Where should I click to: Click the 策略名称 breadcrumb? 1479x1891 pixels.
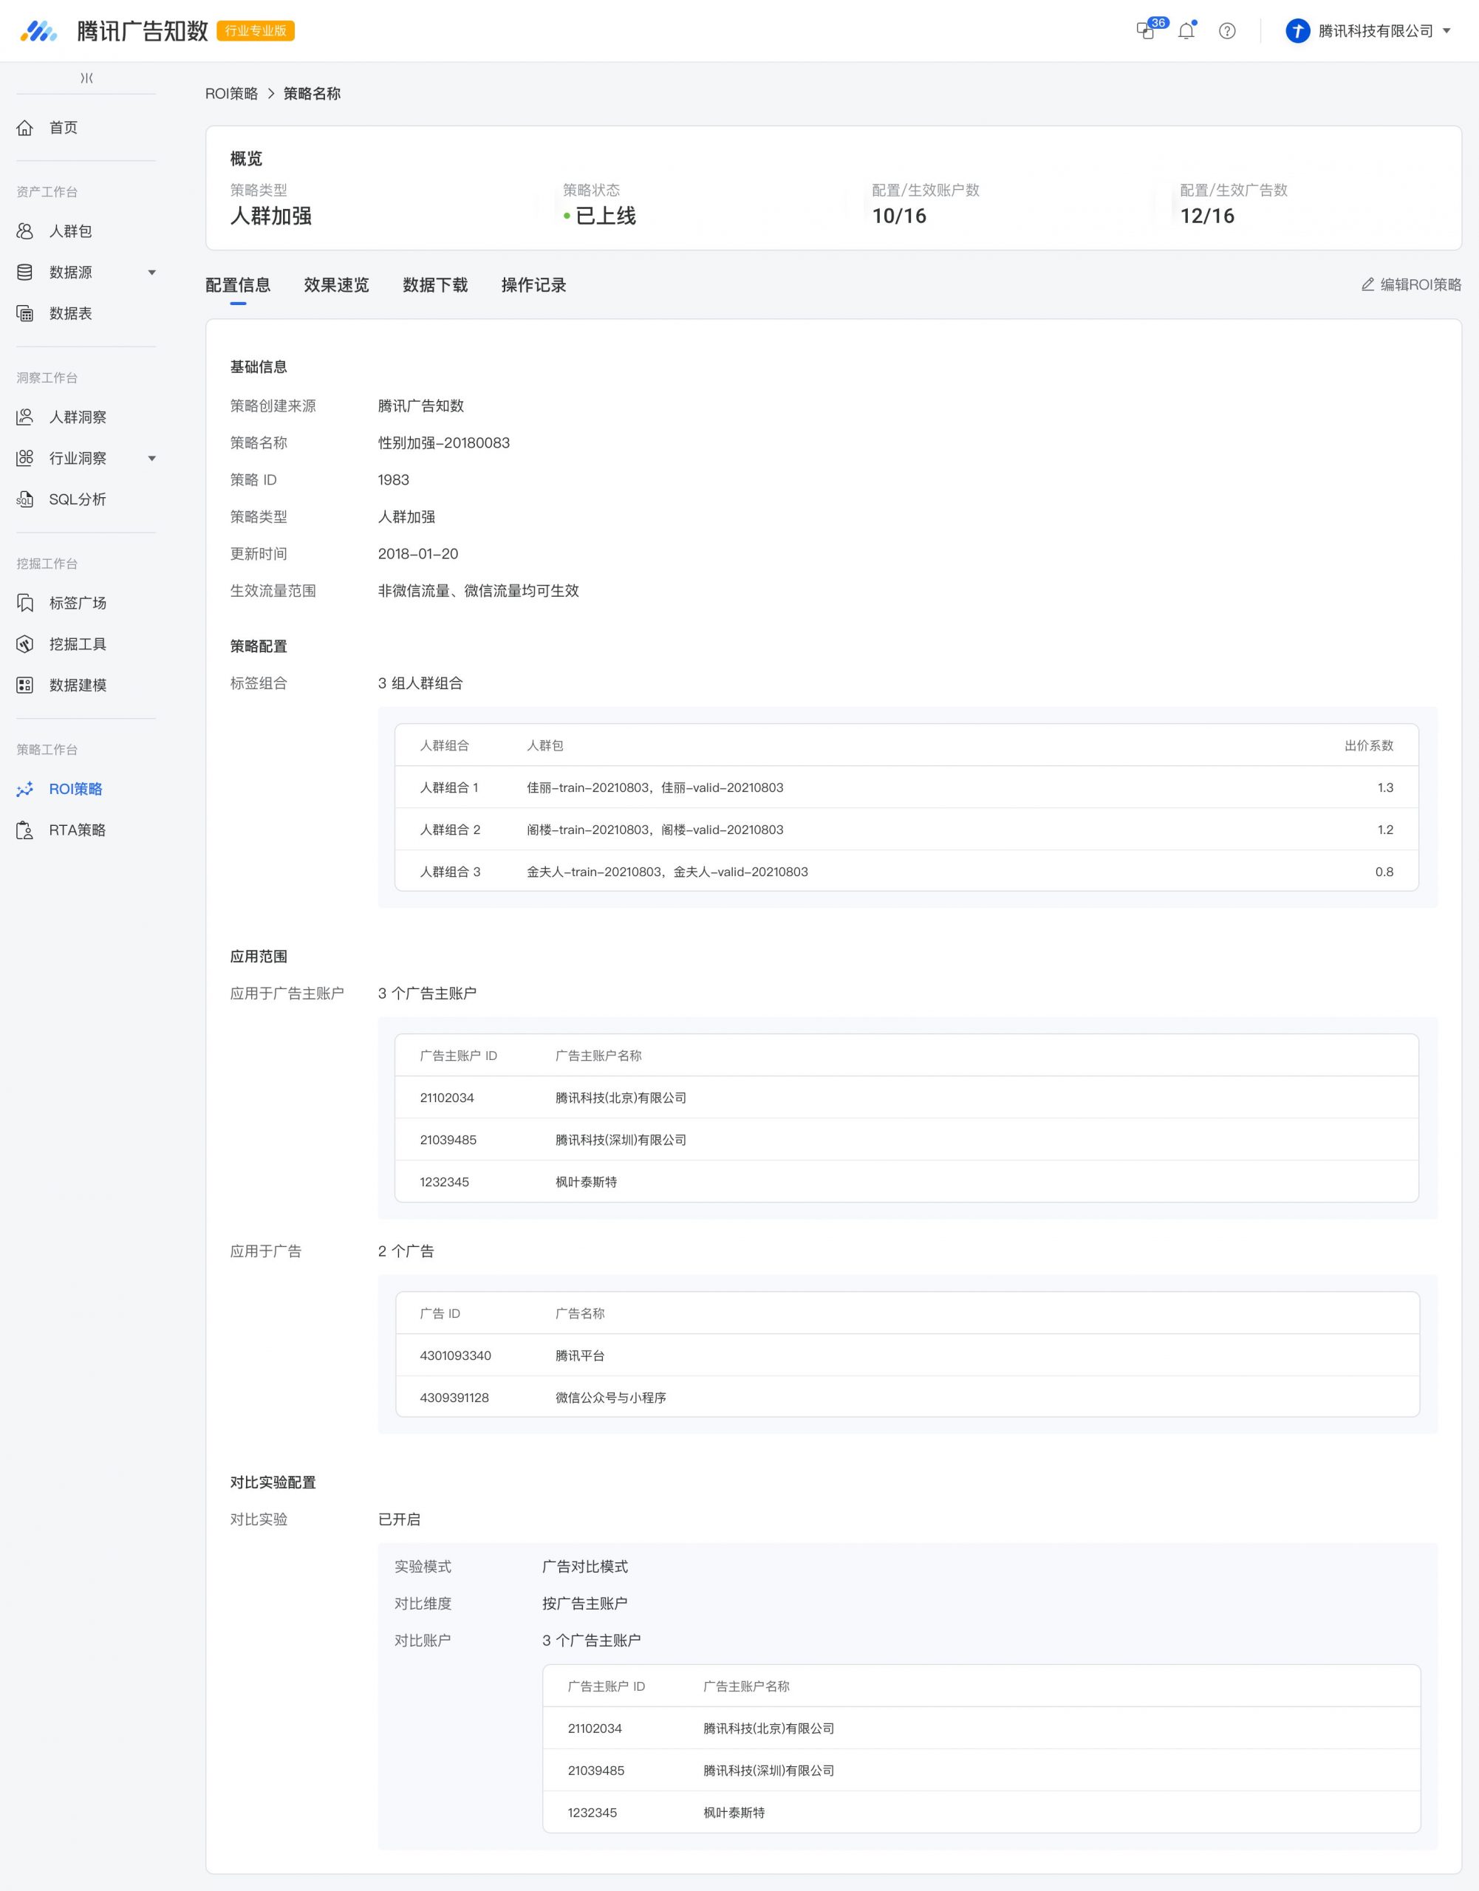pos(312,94)
